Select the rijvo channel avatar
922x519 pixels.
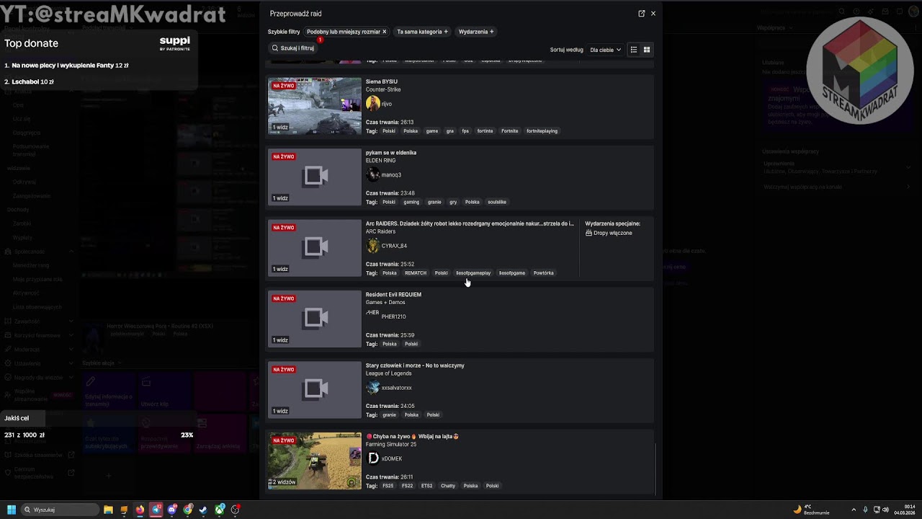(372, 103)
